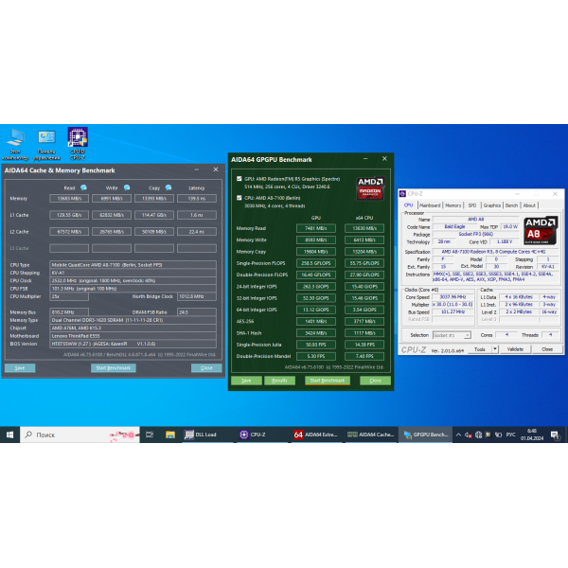Screen dimensions: 568x568
Task: Click the x64 CPU AES-256 3717 MB/s value
Action: (364, 321)
